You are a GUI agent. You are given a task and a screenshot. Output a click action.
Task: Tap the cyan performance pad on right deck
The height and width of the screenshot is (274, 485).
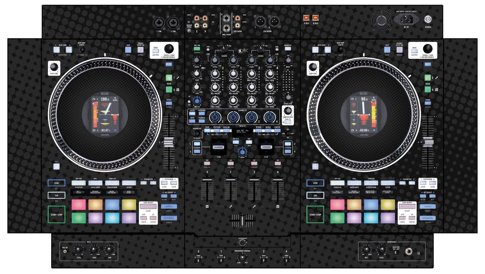(x=371, y=218)
